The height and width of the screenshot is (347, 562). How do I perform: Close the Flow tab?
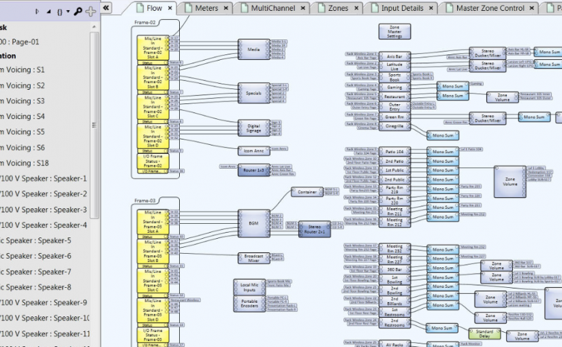(x=170, y=9)
